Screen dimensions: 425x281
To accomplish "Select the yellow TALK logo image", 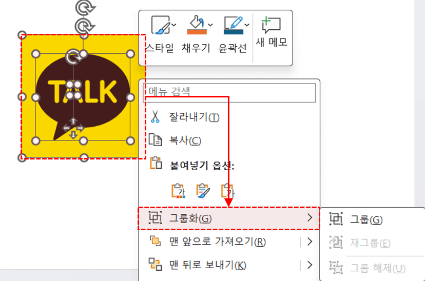I will point(84,97).
